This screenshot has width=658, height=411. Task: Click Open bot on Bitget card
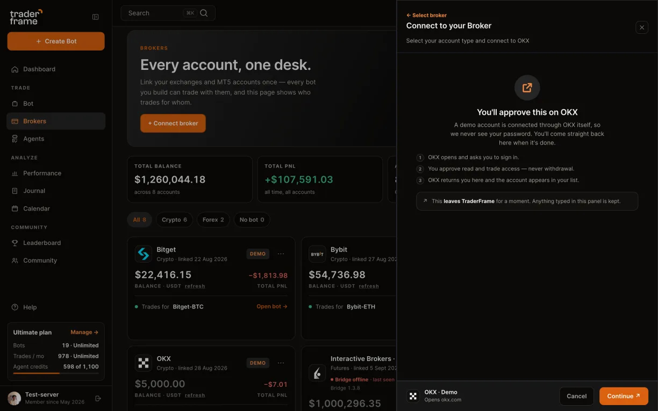click(272, 307)
